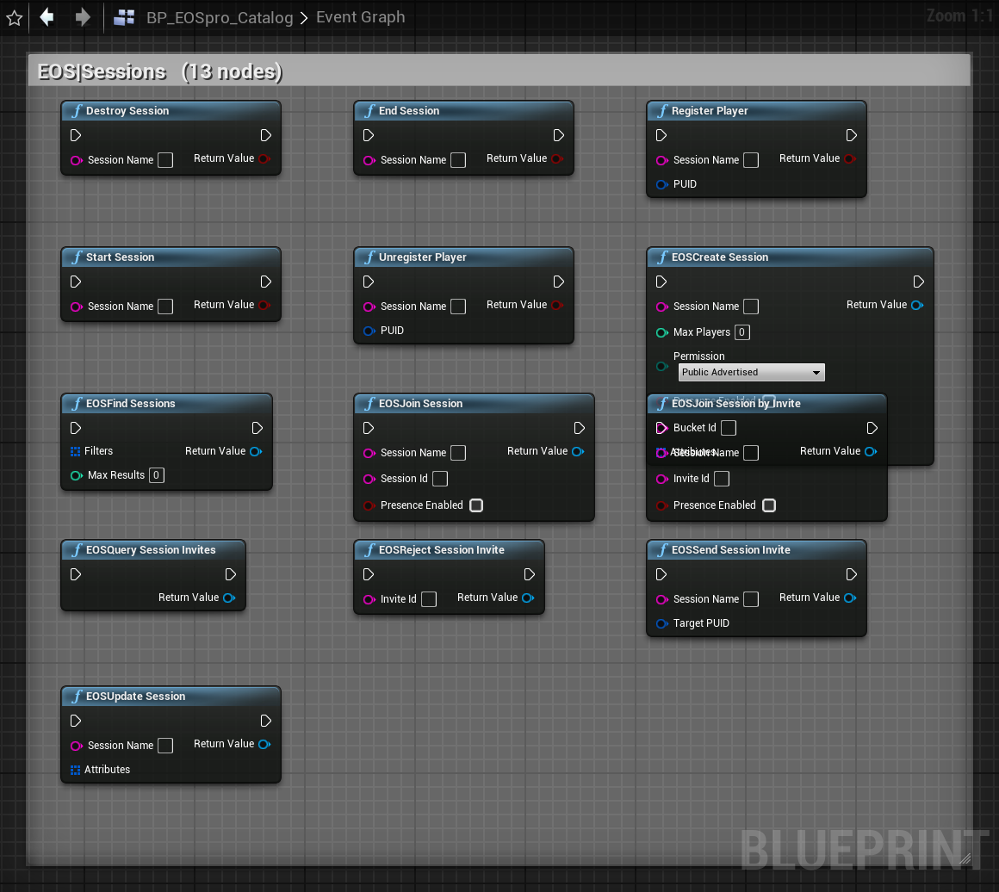999x892 pixels.
Task: Click EOSJoin Session by Invite Return Value pin
Action: [871, 451]
